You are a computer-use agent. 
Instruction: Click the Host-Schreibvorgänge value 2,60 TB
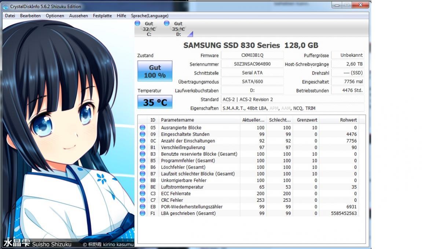pos(348,64)
